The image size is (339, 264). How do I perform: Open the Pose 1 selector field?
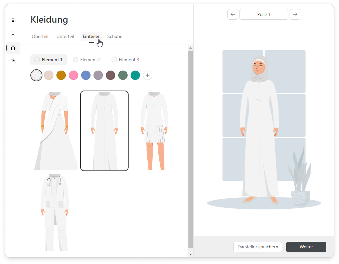pos(264,14)
